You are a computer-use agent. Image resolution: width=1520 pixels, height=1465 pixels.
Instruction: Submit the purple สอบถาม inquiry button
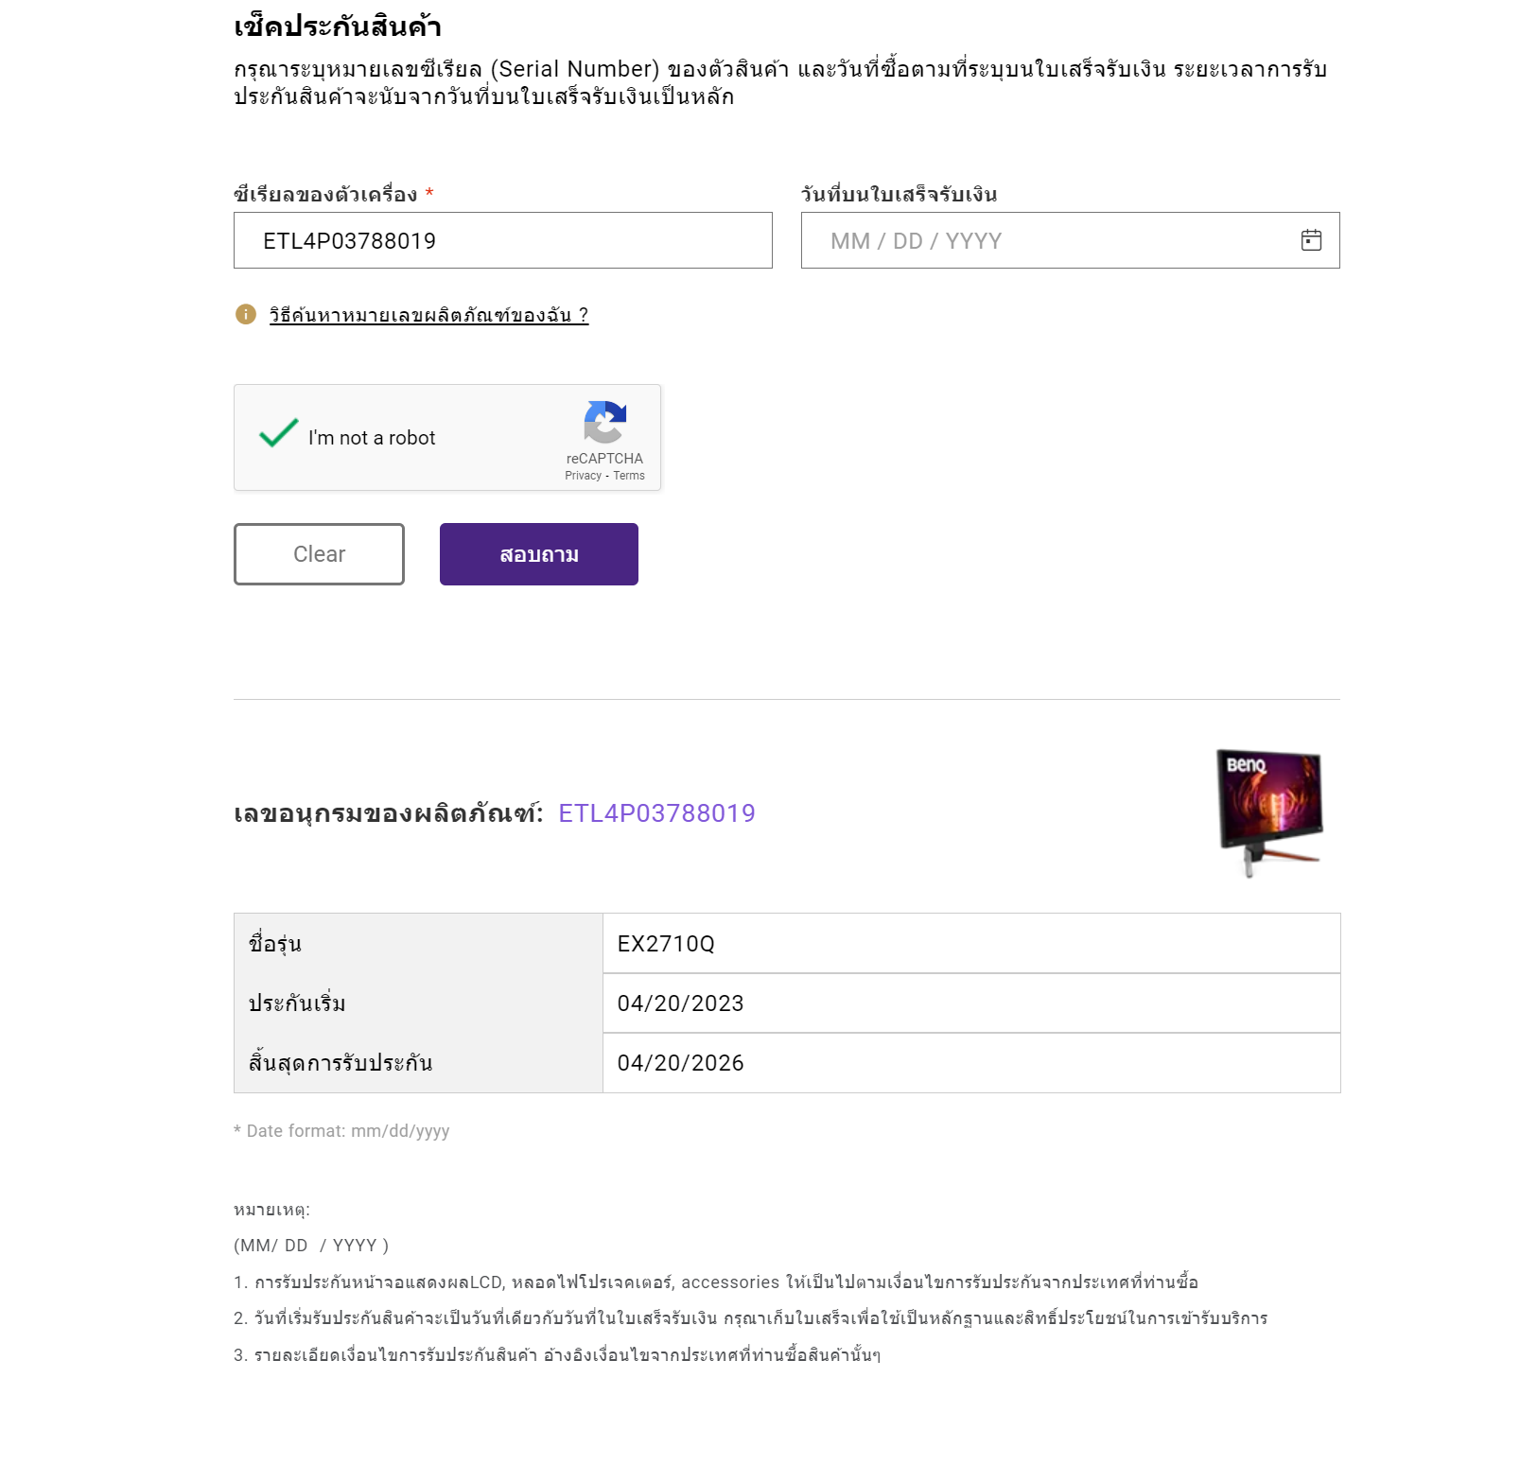pos(539,554)
